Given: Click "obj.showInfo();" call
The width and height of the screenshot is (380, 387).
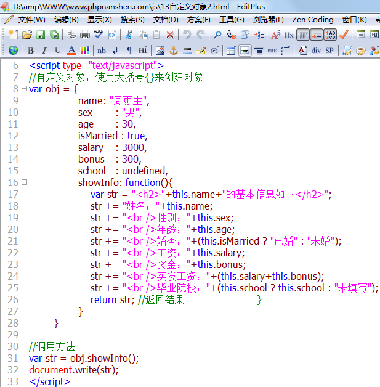Looking at the screenshot, I should click(105, 359).
